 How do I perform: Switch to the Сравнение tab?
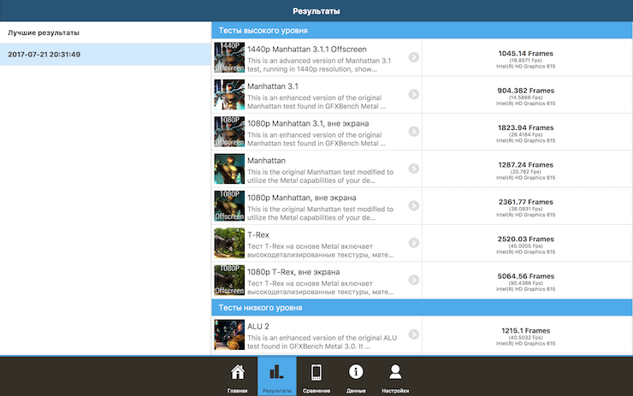tap(316, 376)
